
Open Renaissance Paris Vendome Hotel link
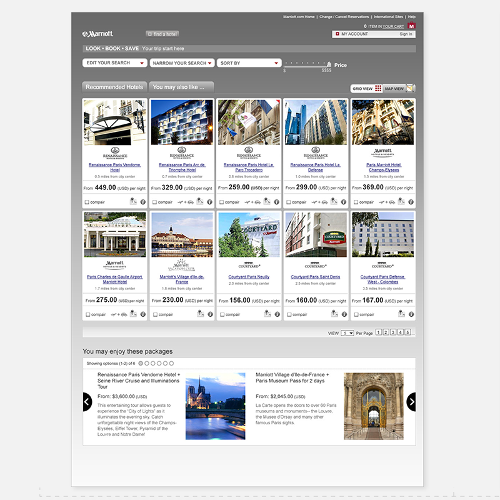[115, 167]
